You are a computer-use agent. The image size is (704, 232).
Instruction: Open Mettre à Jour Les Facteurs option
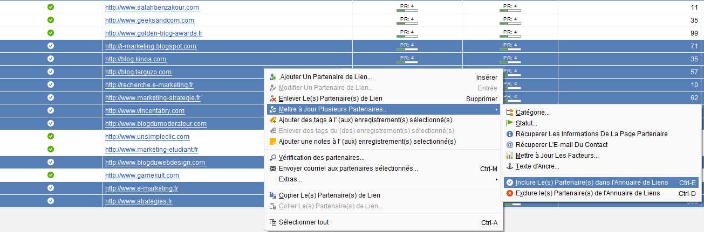click(x=557, y=156)
